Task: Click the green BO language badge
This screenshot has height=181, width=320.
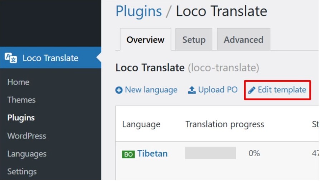Action: [x=129, y=154]
